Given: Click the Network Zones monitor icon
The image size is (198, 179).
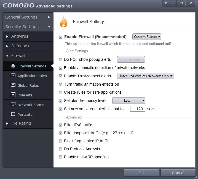Looking at the screenshot, I should (13, 104).
